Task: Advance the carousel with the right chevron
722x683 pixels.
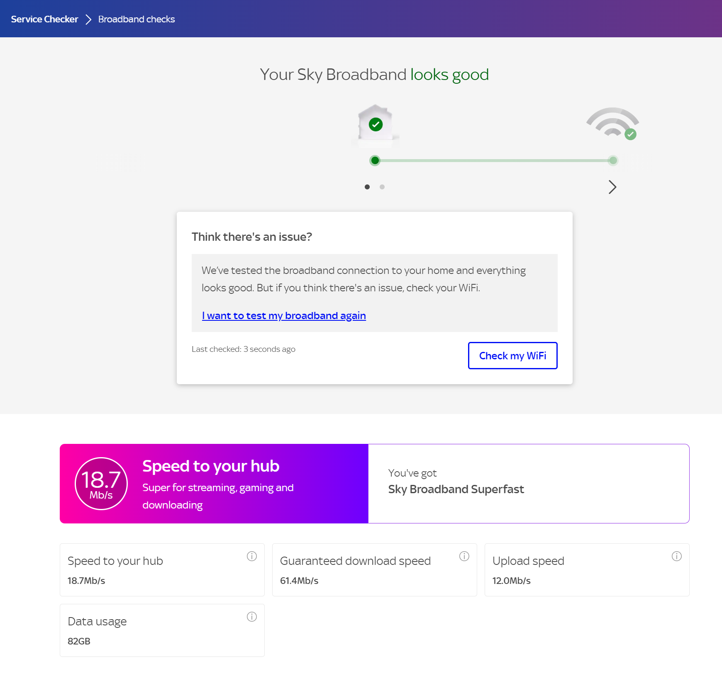Action: pos(612,187)
